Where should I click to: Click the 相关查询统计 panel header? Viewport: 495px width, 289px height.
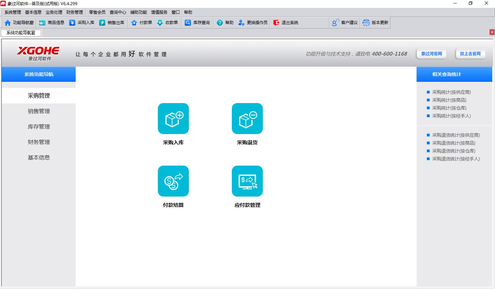(454, 74)
